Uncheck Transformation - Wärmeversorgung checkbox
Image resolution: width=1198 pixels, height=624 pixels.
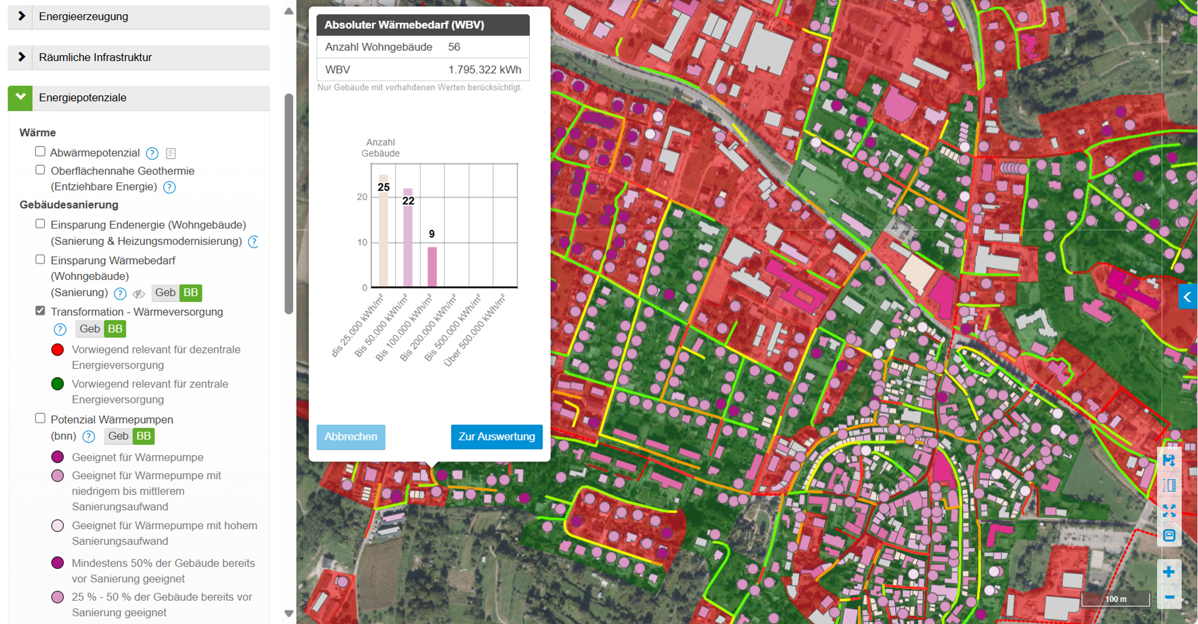pos(41,310)
